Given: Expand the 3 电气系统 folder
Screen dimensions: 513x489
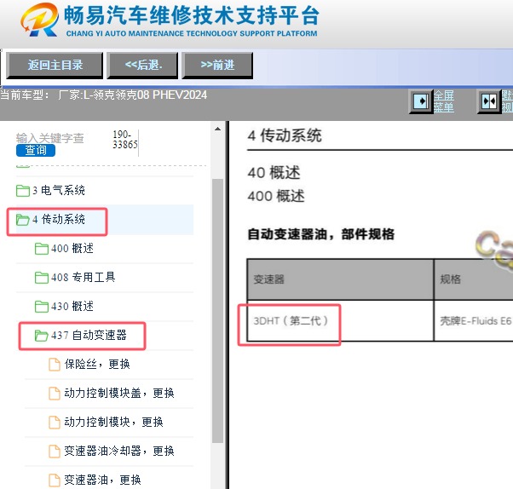Looking at the screenshot, I should (59, 190).
